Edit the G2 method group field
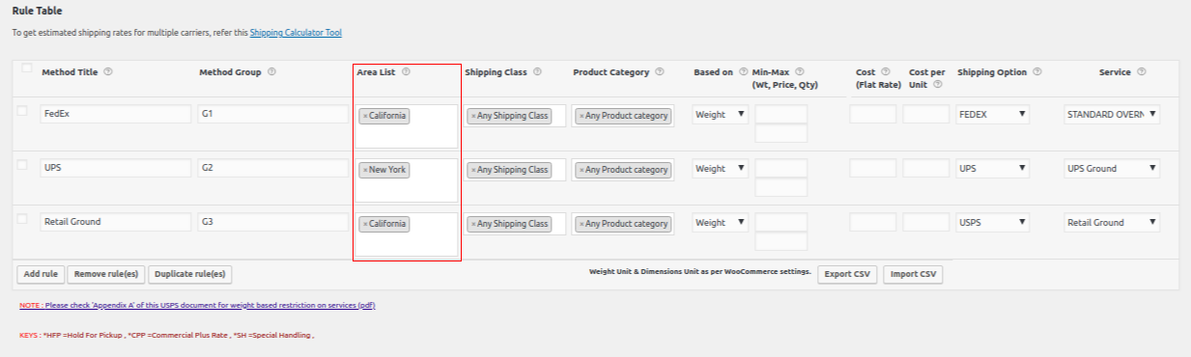 273,168
